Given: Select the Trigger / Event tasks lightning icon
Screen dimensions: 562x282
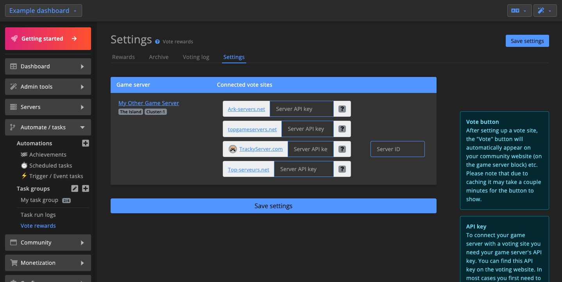Looking at the screenshot, I should point(24,176).
